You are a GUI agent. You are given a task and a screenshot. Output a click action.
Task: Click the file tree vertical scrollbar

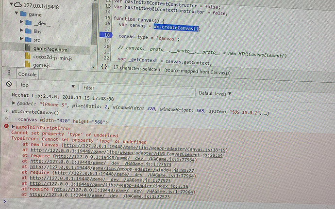(95, 23)
